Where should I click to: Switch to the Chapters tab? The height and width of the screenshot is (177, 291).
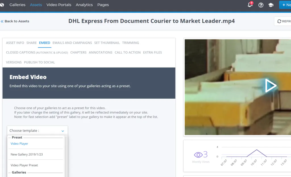pyautogui.click(x=78, y=53)
